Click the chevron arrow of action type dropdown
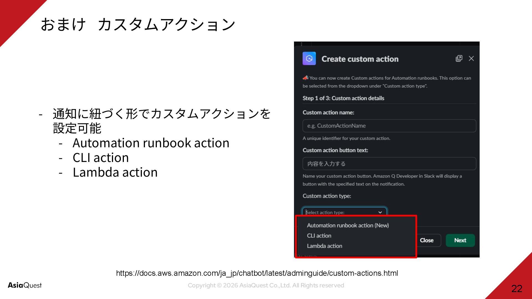 380,212
